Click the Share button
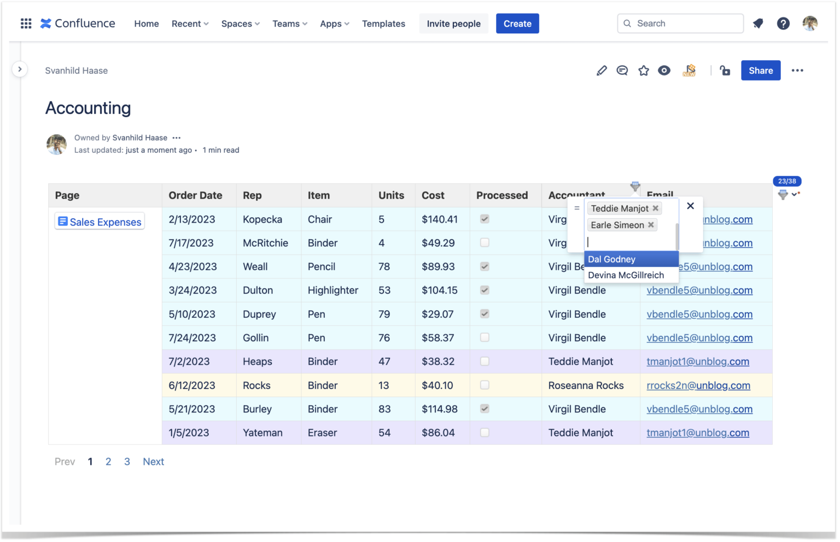The image size is (840, 542). coord(761,70)
